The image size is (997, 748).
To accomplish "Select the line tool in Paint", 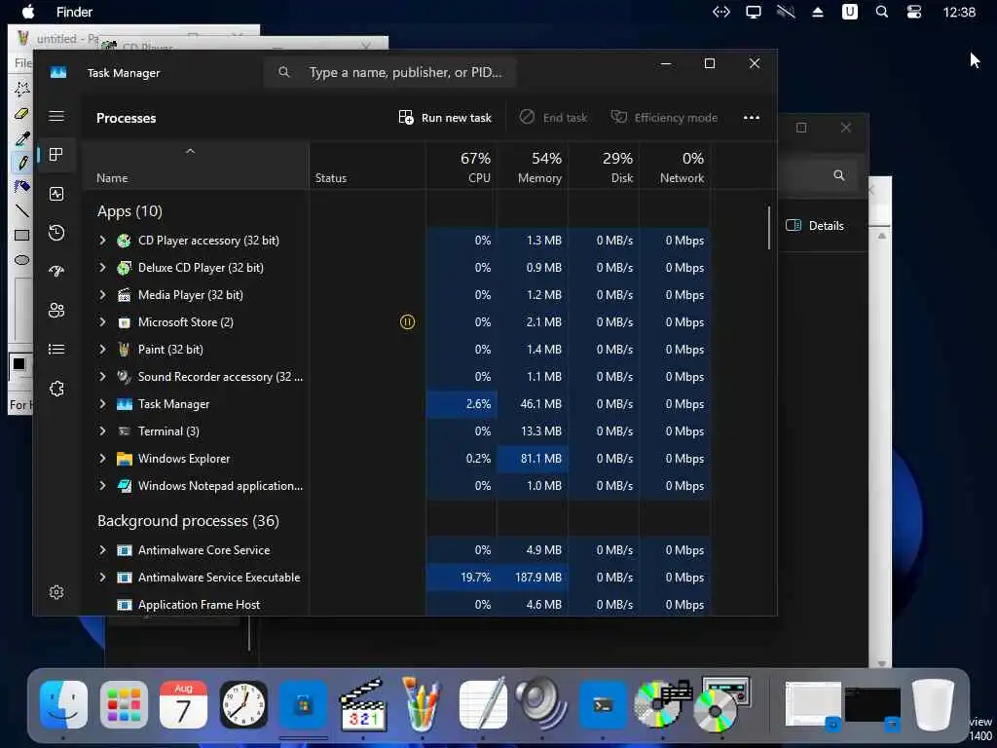I will click(x=21, y=210).
